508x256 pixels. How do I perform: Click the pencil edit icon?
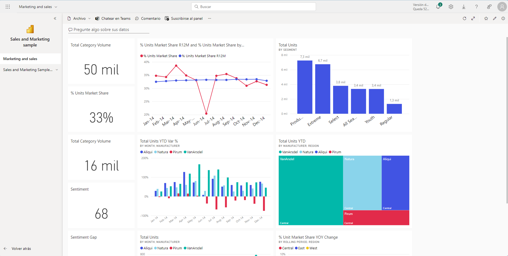pos(495,18)
